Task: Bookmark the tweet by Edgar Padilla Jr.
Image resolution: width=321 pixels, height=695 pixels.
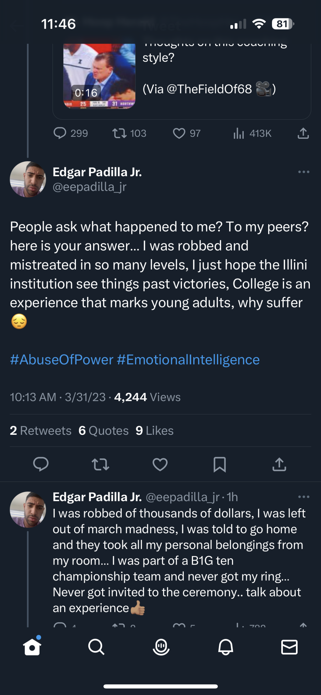Action: (219, 464)
